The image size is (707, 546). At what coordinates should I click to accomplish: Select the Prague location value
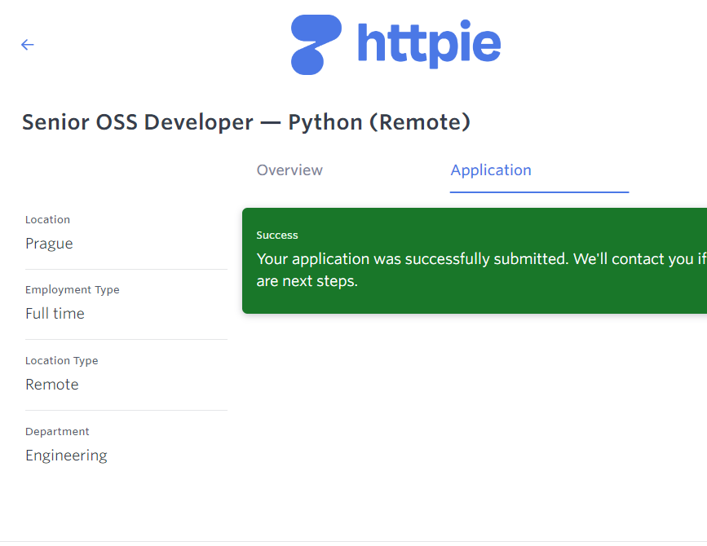(x=49, y=244)
